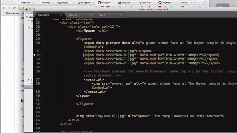
Task: Place cursor on the opening figure tag
Action: [x=84, y=39]
